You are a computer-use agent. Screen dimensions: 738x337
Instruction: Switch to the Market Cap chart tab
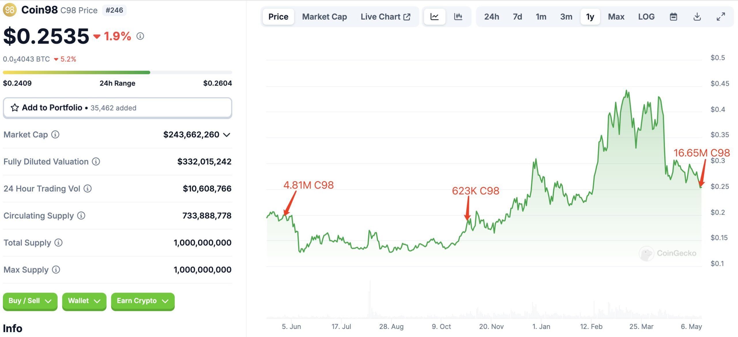point(324,17)
